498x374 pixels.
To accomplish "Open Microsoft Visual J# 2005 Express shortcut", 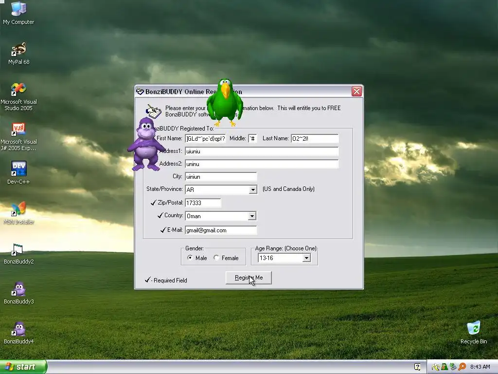I will tap(19, 137).
